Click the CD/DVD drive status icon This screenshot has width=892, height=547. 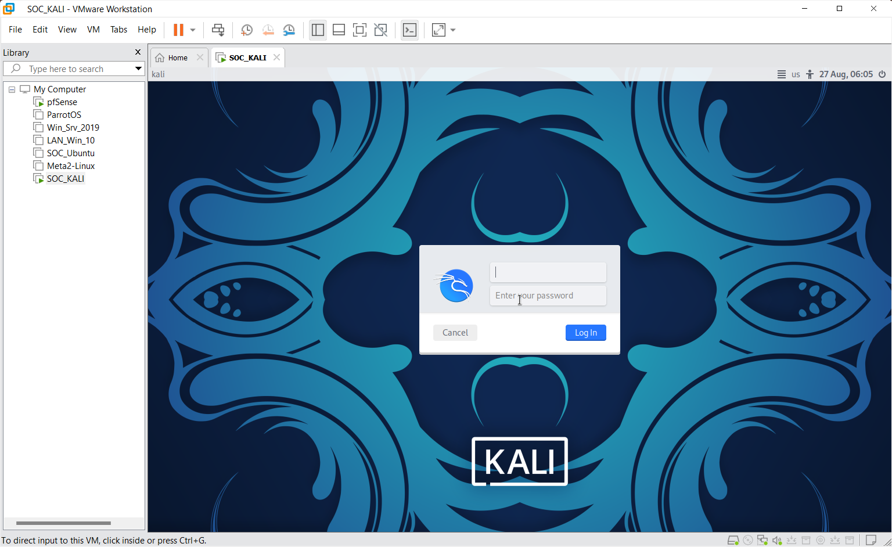click(x=748, y=540)
